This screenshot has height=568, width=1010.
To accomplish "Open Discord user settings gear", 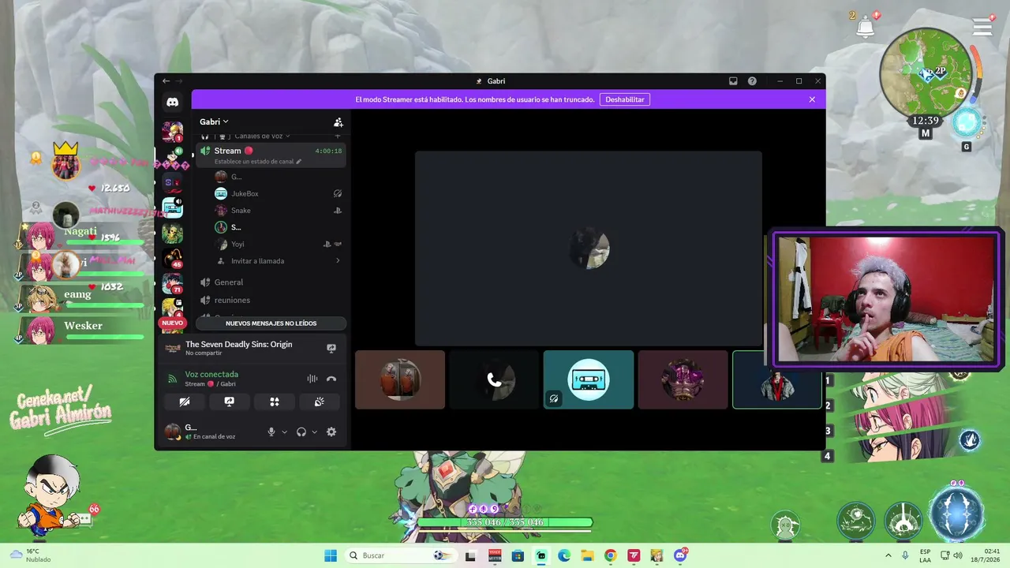I will [331, 432].
